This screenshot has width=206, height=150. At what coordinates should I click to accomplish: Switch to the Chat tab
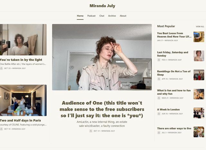tap(102, 16)
